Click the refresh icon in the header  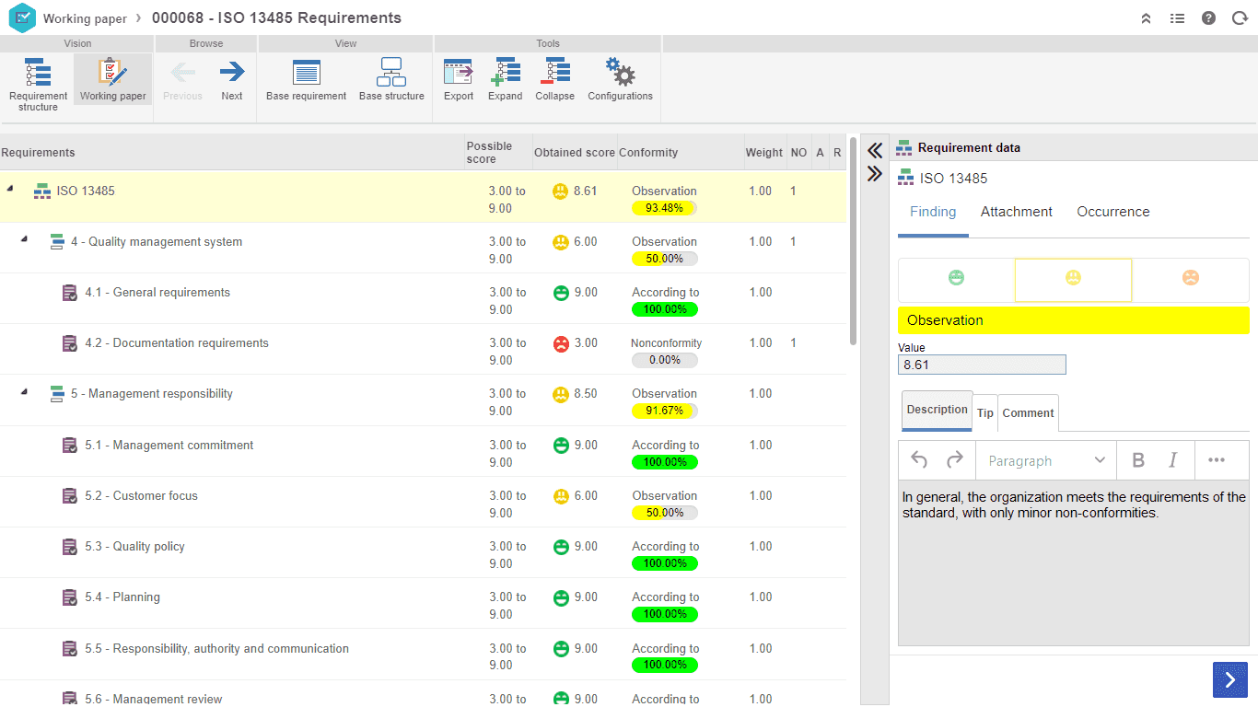click(1240, 17)
